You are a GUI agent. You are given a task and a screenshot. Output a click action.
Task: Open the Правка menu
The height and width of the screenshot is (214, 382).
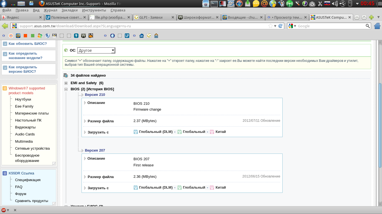[22, 10]
